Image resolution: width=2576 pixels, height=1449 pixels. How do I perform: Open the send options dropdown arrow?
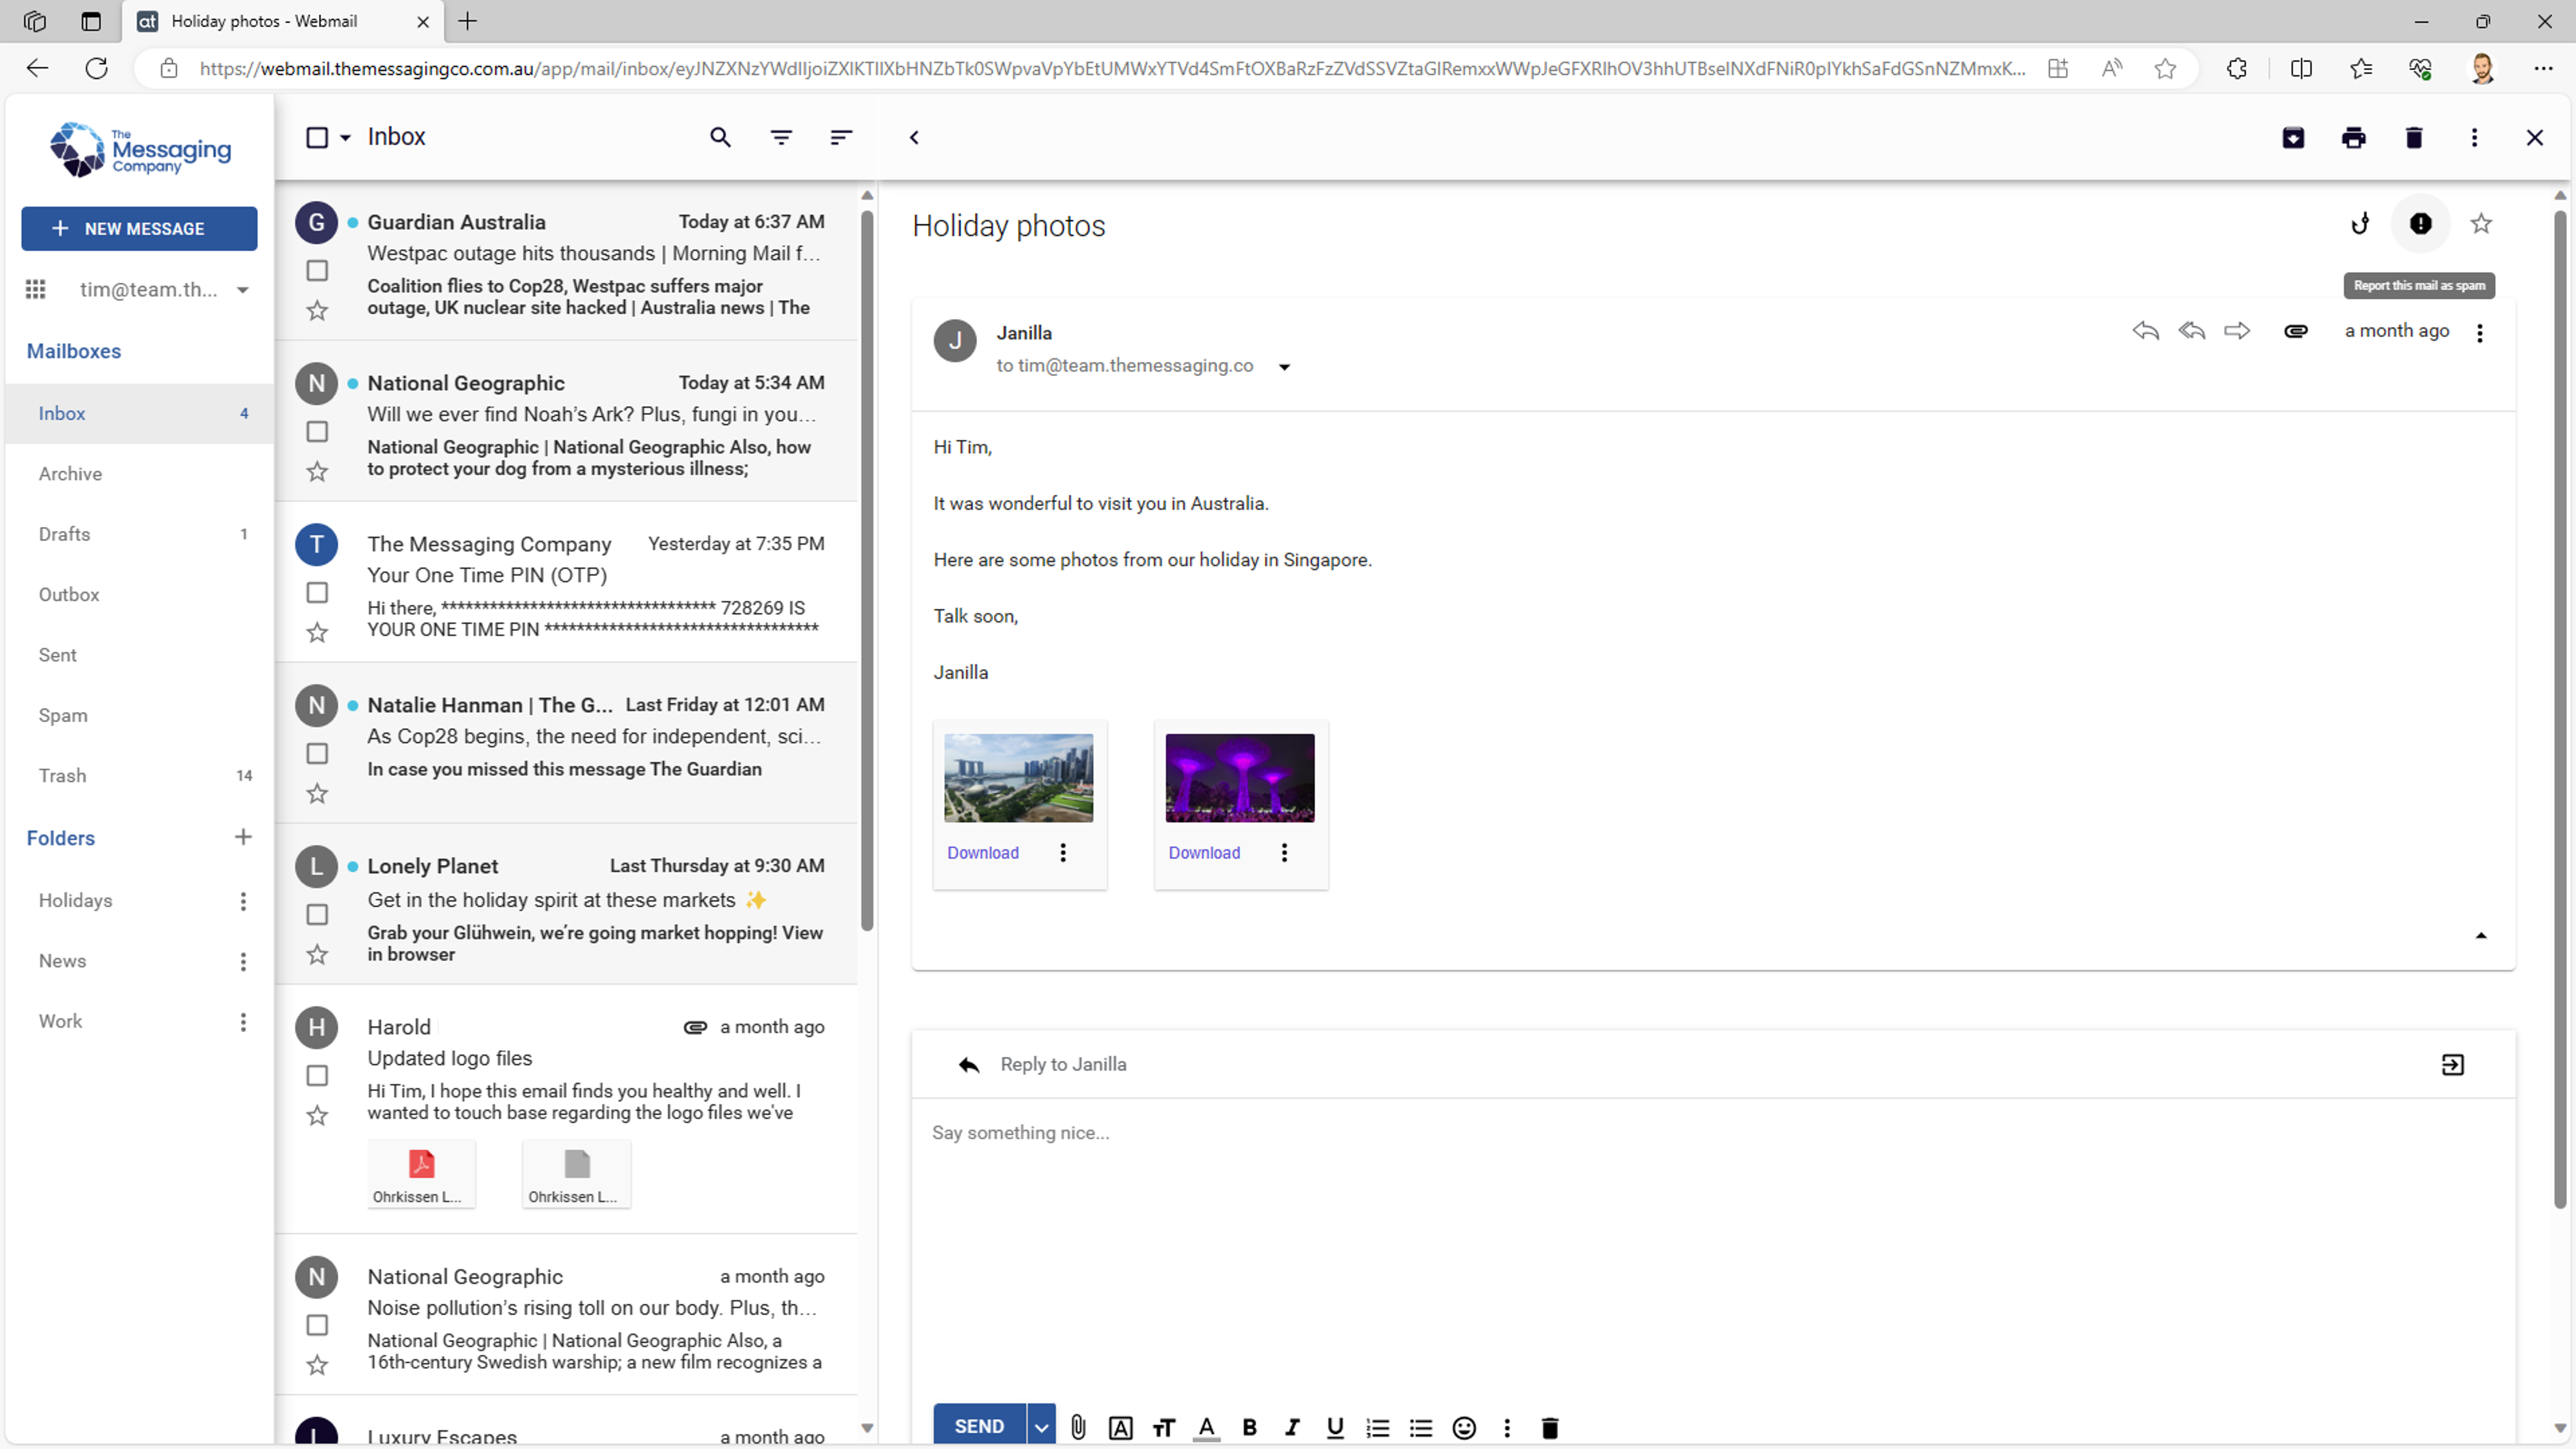click(x=1041, y=1428)
